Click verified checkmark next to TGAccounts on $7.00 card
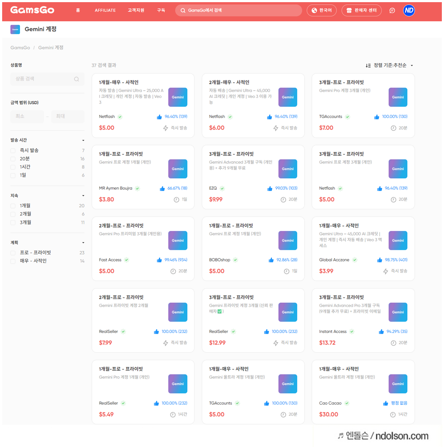The height and width of the screenshot is (447, 444). tap(347, 117)
